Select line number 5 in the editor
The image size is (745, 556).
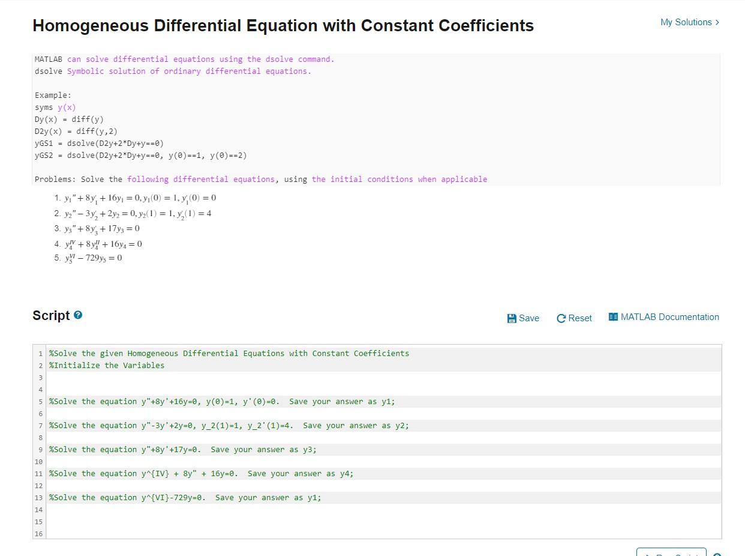pos(40,401)
